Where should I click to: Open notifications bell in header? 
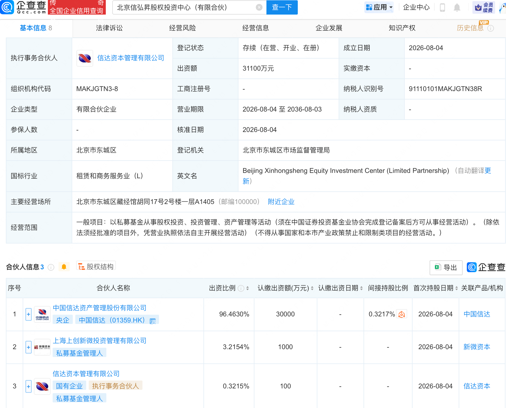click(x=457, y=8)
